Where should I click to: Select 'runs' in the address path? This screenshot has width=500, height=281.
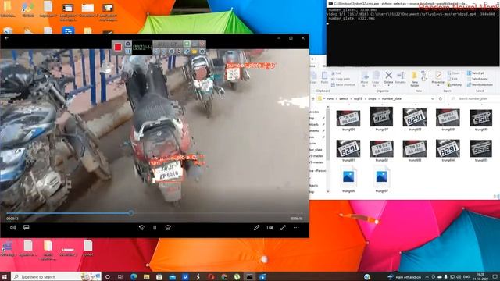pyautogui.click(x=330, y=99)
